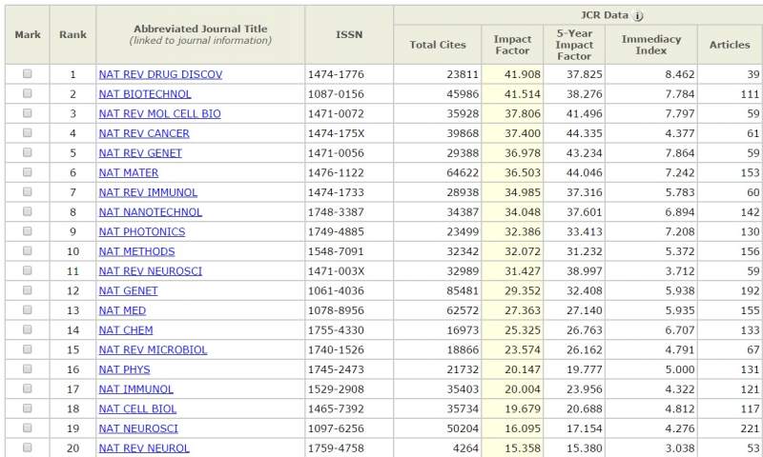Viewport: 763px width, 457px height.
Task: Open the NAT GENET journal link
Action: pyautogui.click(x=129, y=291)
